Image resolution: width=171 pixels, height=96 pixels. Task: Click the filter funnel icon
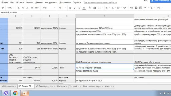click(x=145, y=8)
